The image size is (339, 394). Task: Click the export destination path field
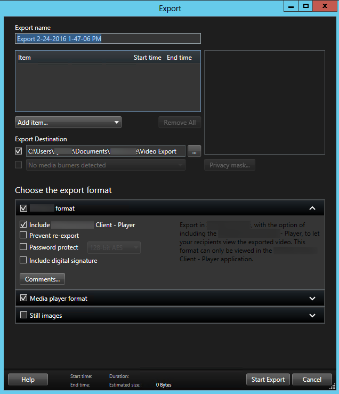pyautogui.click(x=106, y=151)
